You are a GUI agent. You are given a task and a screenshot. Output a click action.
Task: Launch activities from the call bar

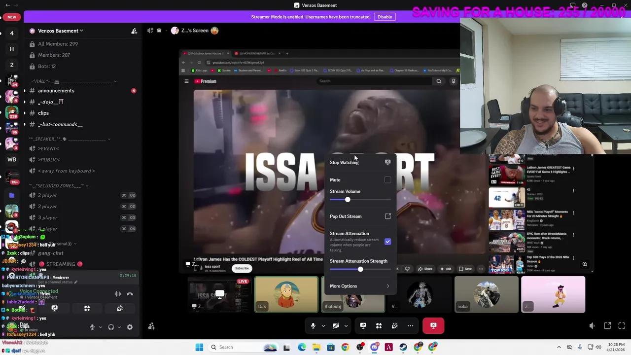(x=379, y=325)
